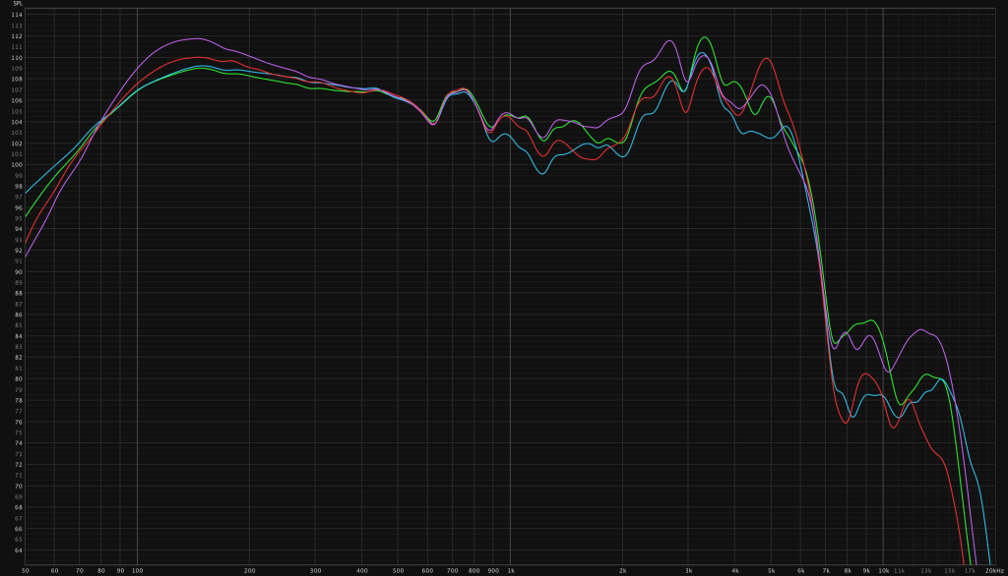Click the red curve's lowest dip near 8k

tap(846, 423)
